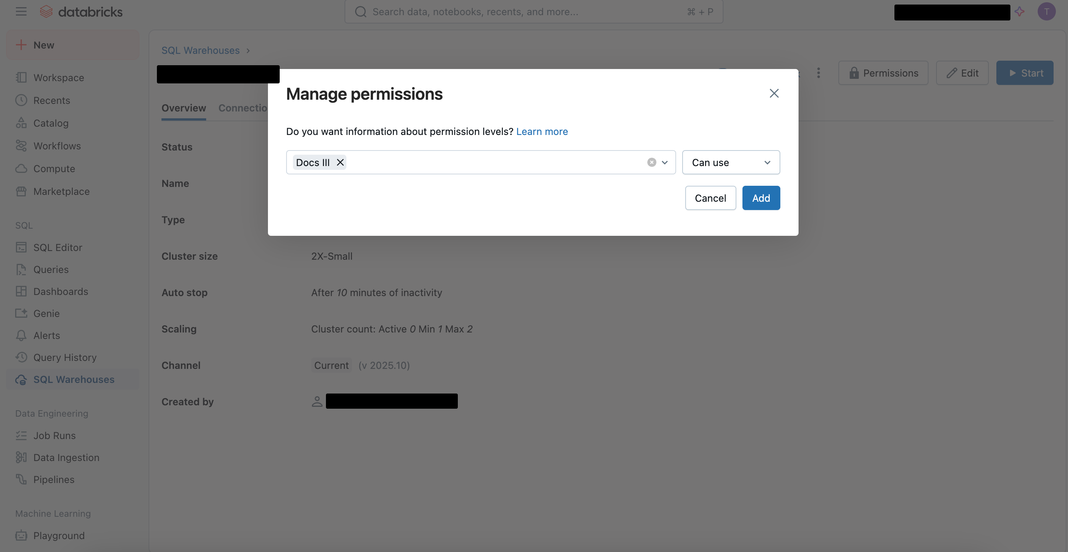Viewport: 1068px width, 552px height.
Task: Click the Permissions button
Action: click(883, 73)
